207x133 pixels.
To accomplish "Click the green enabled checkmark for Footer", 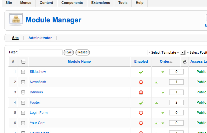I will point(141,103).
